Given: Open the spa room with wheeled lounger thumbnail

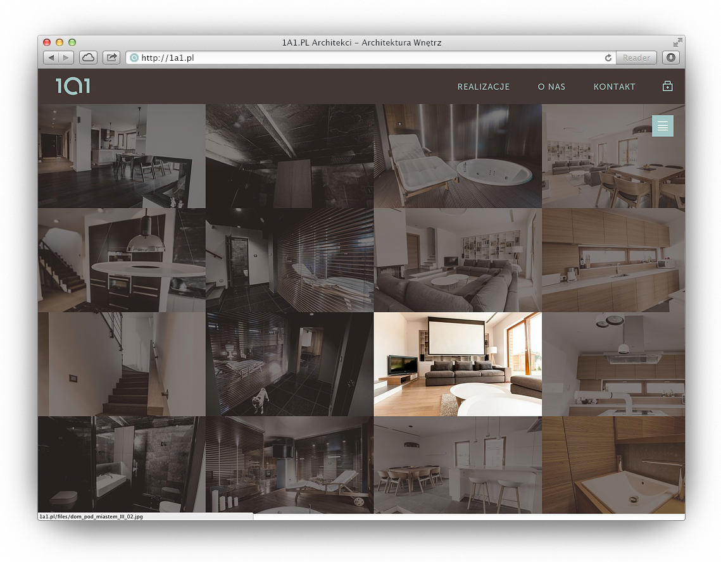Looking at the screenshot, I should pos(290,465).
